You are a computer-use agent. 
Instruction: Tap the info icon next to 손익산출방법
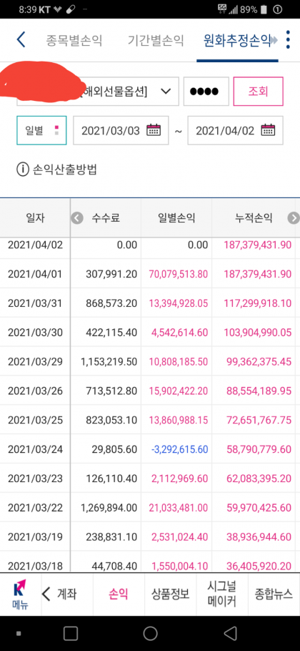(22, 170)
